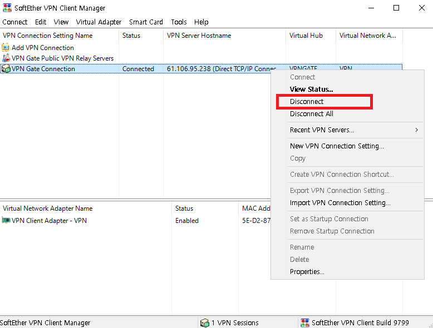Open the Smart Card menu
The image size is (433, 328).
(x=146, y=22)
